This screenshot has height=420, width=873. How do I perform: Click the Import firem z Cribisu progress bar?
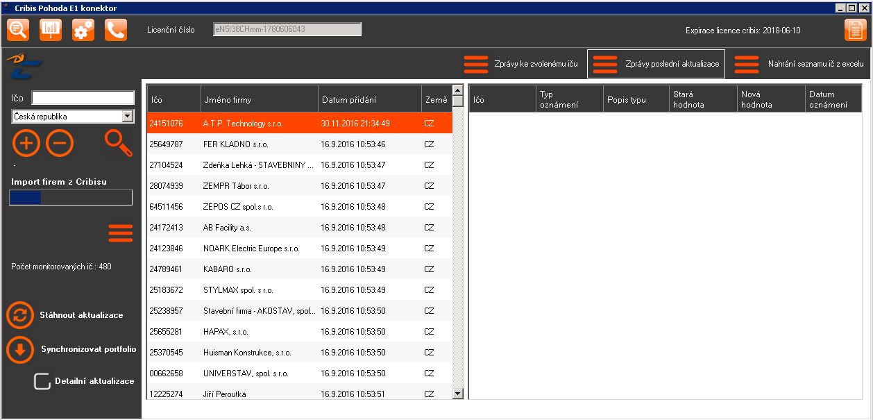coord(71,198)
